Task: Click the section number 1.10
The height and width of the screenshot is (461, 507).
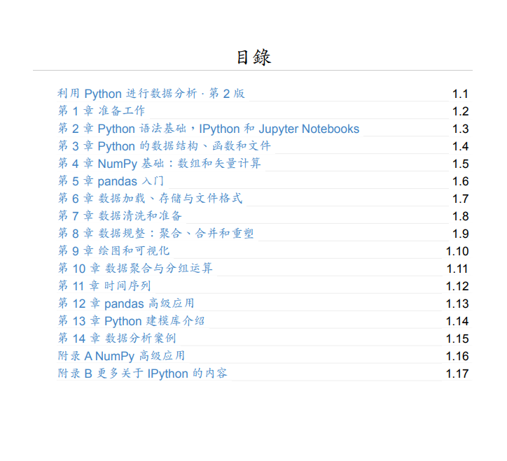Action: [x=457, y=251]
